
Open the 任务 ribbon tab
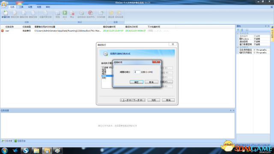[x=12, y=7]
